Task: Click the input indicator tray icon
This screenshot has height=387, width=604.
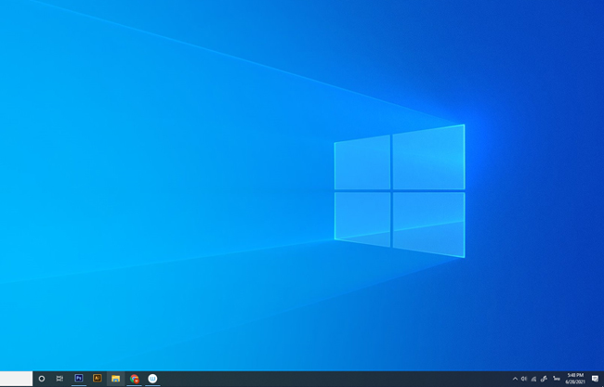Action: click(557, 379)
